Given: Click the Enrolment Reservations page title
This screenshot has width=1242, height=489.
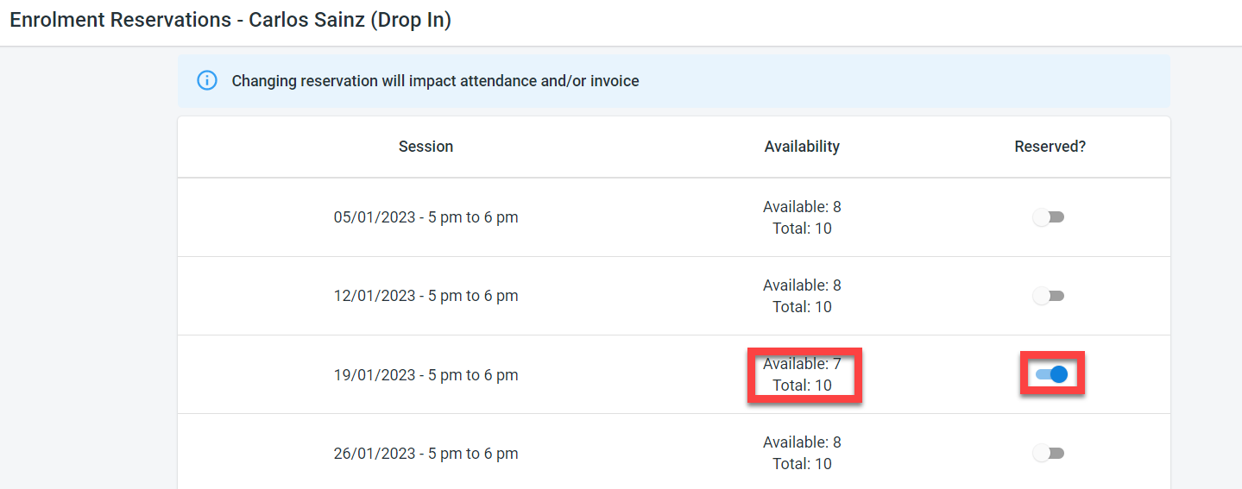Looking at the screenshot, I should [230, 20].
